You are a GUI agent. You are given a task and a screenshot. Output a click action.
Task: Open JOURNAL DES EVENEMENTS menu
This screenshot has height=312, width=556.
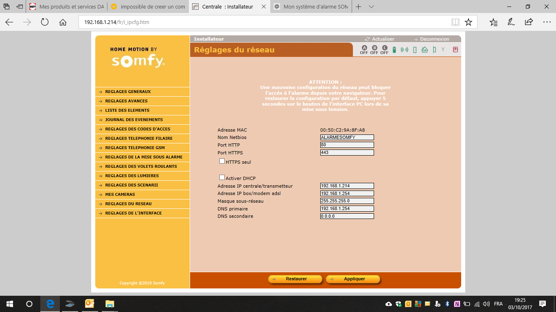click(142, 120)
